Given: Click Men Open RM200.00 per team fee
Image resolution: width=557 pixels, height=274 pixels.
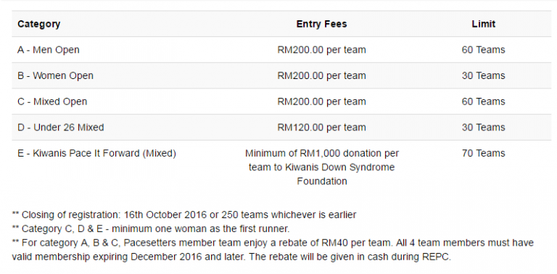Looking at the screenshot, I should [x=321, y=50].
